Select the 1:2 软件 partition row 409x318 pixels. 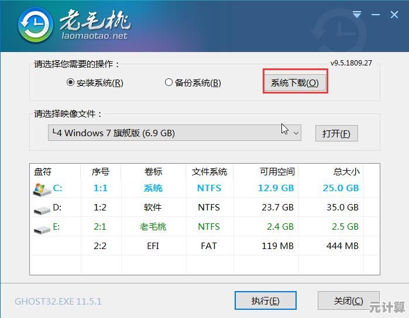[204, 208]
